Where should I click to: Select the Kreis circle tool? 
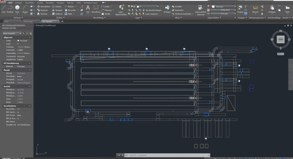click(x=17, y=9)
